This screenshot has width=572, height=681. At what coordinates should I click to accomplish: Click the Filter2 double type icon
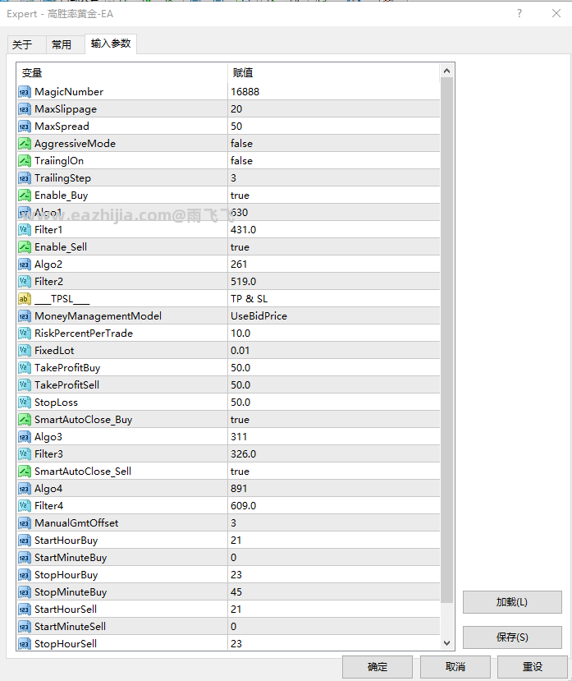pyautogui.click(x=25, y=282)
